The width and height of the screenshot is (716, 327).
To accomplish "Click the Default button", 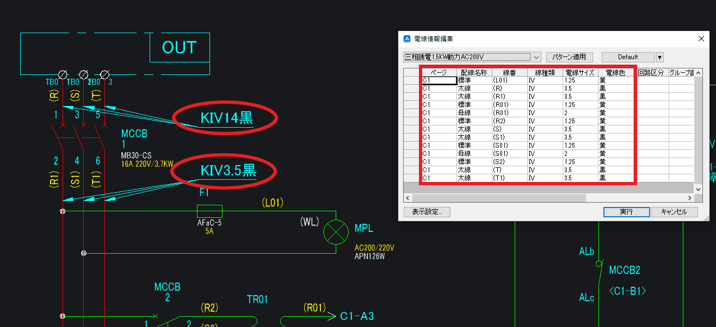I will pos(627,57).
